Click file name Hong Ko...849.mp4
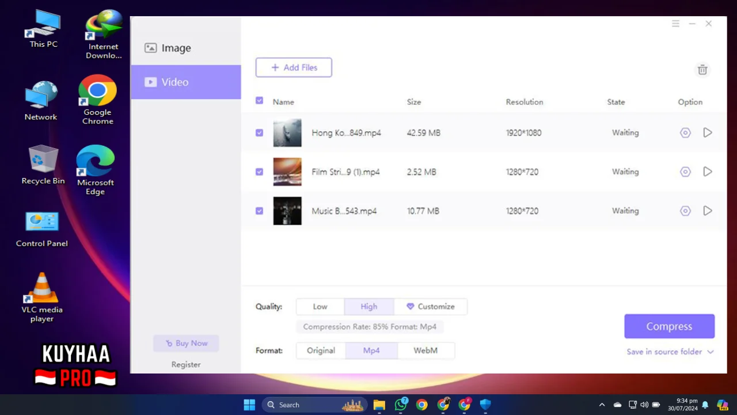The height and width of the screenshot is (415, 737). [346, 133]
